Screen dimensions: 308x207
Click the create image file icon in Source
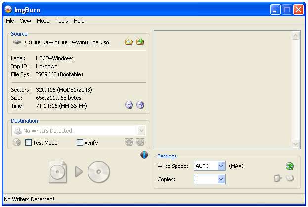pyautogui.click(x=140, y=42)
